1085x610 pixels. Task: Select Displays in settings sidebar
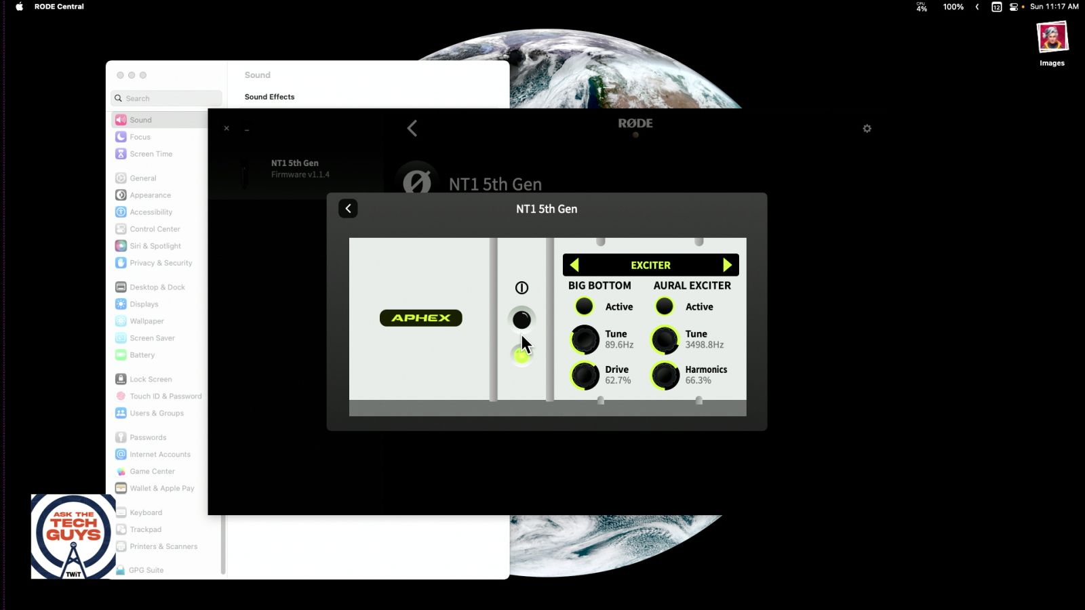(x=144, y=304)
